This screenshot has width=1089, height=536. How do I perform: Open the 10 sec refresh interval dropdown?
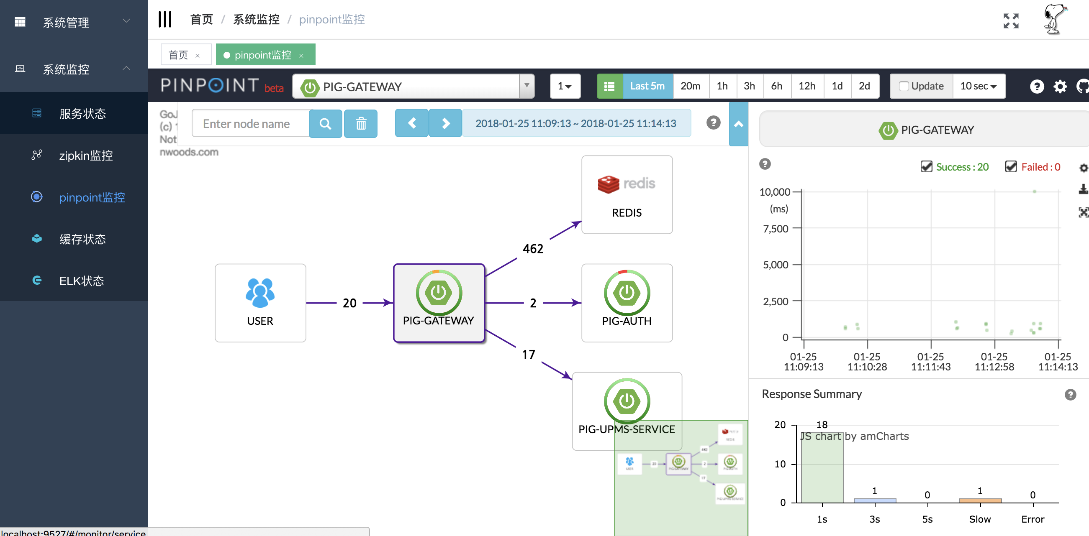tap(978, 86)
